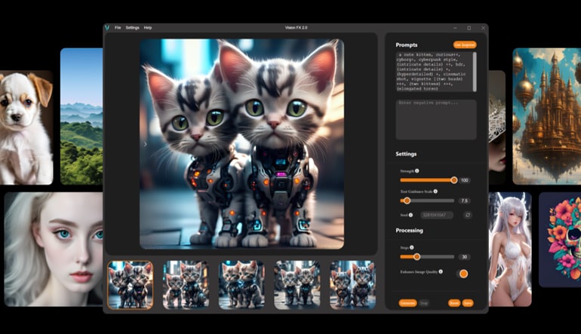Image resolution: width=581 pixels, height=334 pixels.
Task: Click the prompt text box scrollbar
Action: 475,72
